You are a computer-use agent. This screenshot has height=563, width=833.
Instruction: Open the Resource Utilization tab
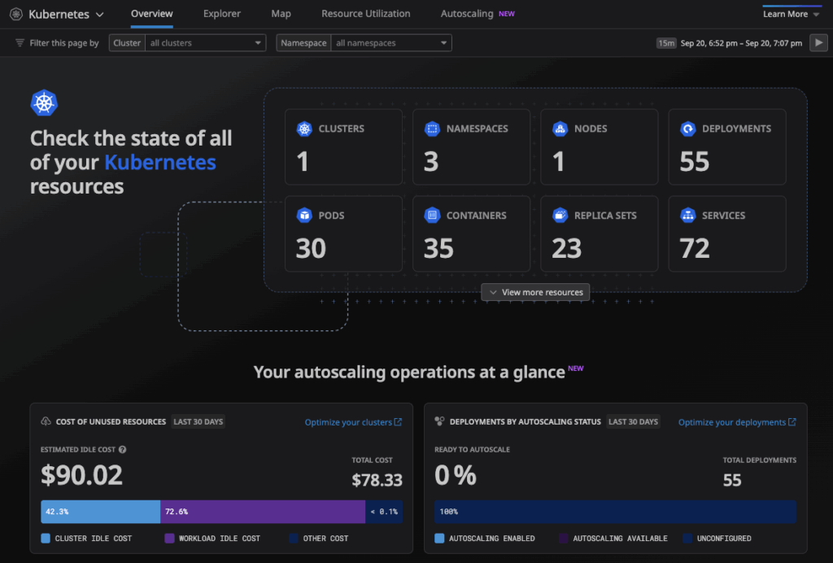click(x=365, y=14)
